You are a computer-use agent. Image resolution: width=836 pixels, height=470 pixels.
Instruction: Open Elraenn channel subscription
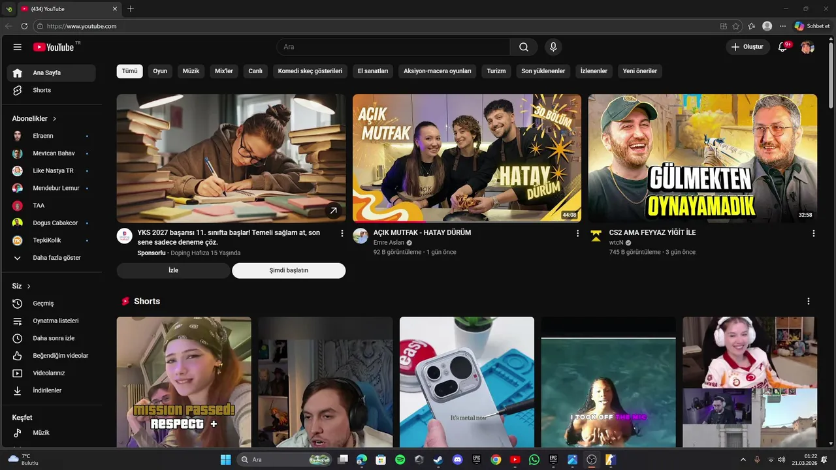coord(52,136)
